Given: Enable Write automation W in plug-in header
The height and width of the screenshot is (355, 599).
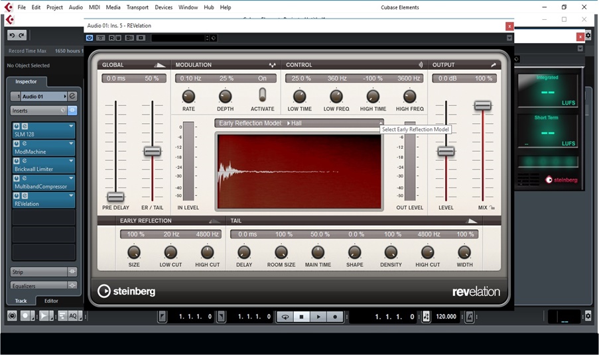Looking at the screenshot, I should (118, 38).
